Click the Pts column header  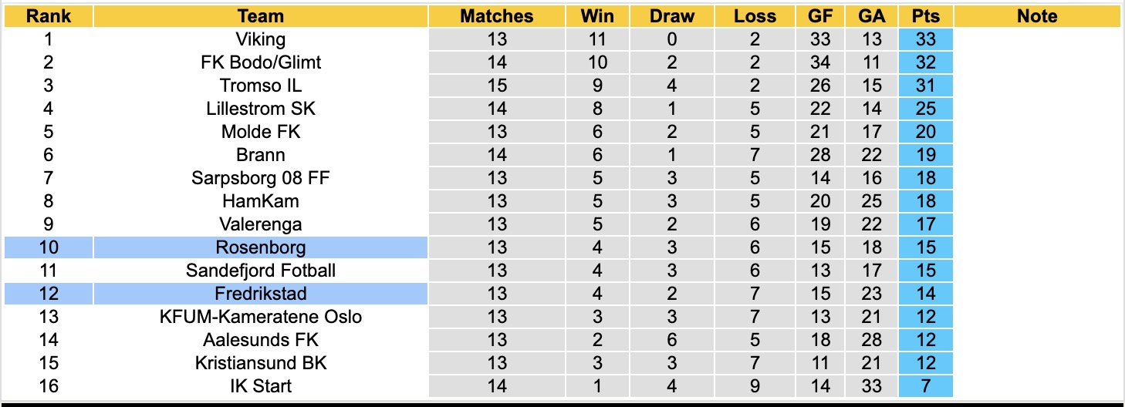pyautogui.click(x=925, y=16)
